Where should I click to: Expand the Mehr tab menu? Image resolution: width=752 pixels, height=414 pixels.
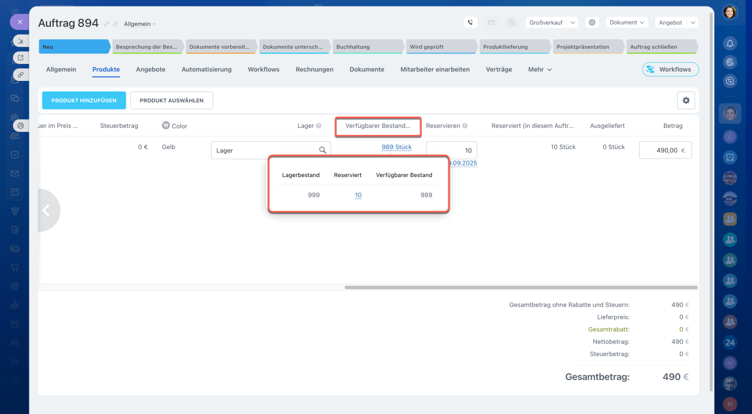click(x=539, y=69)
